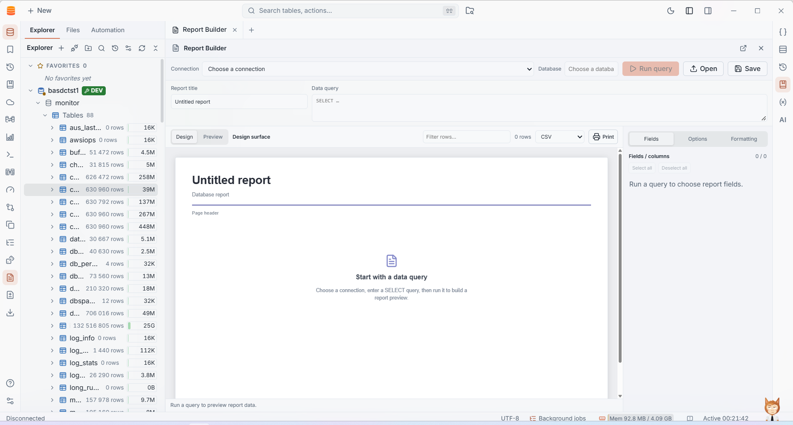Click the Run query button

[651, 69]
